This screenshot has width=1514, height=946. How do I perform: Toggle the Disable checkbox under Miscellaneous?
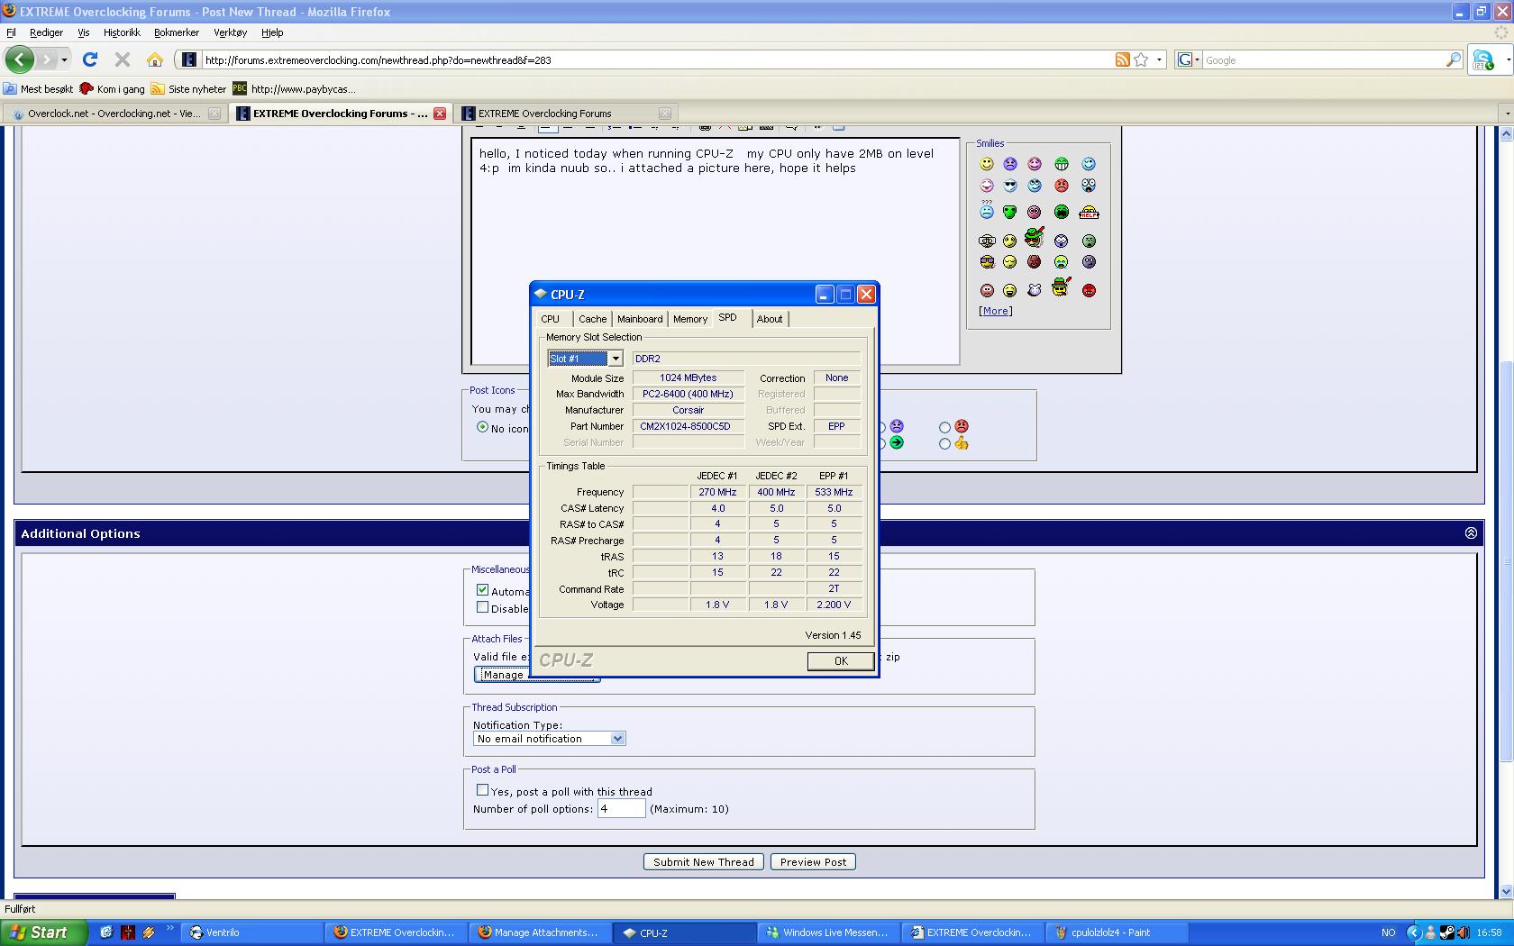click(x=482, y=607)
